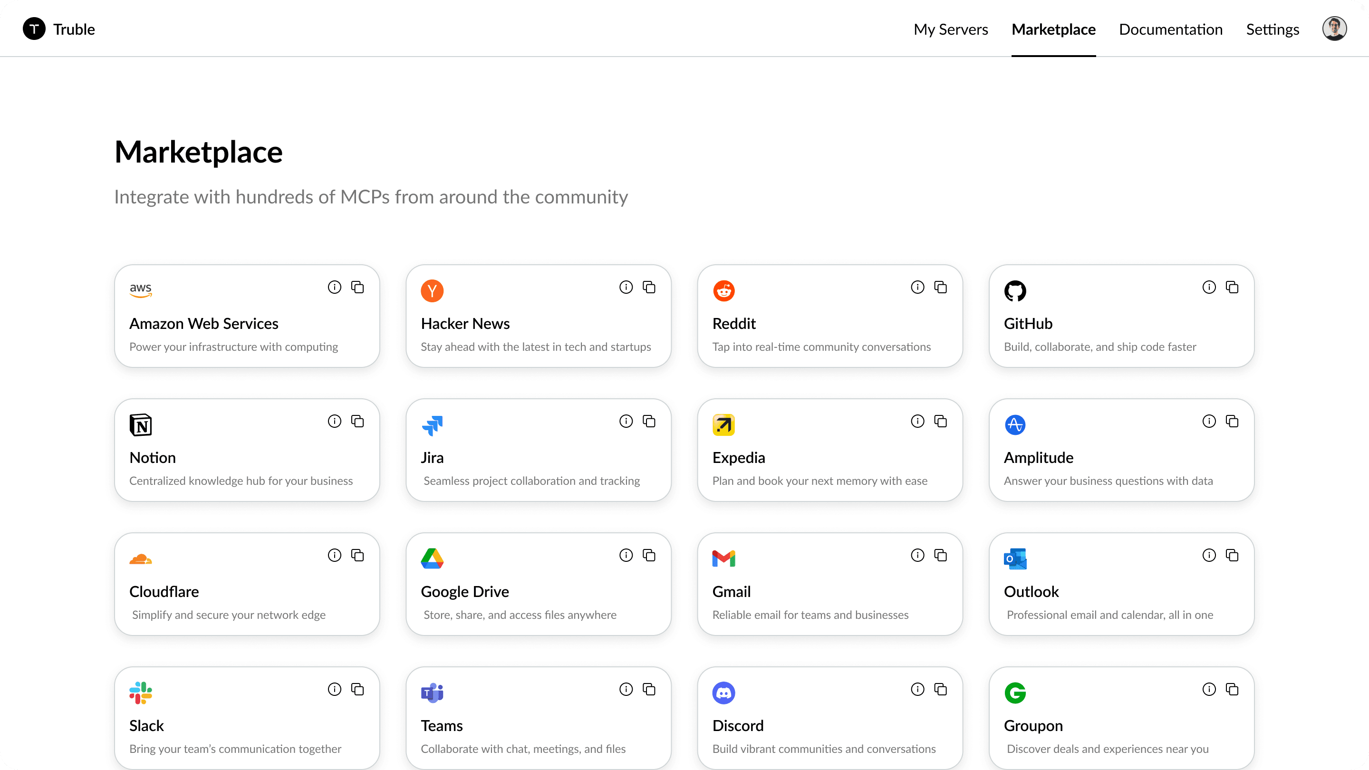Open the info icon on the Expedia card
This screenshot has width=1369, height=770.
(917, 422)
